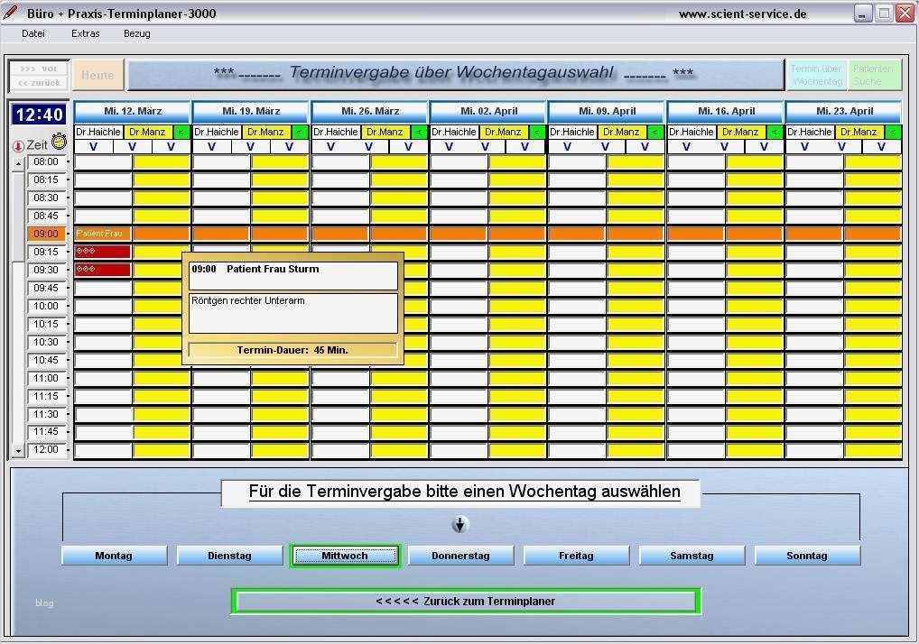Click the Zurück zum Terminplaner button
This screenshot has height=644, width=919.
pos(465,601)
